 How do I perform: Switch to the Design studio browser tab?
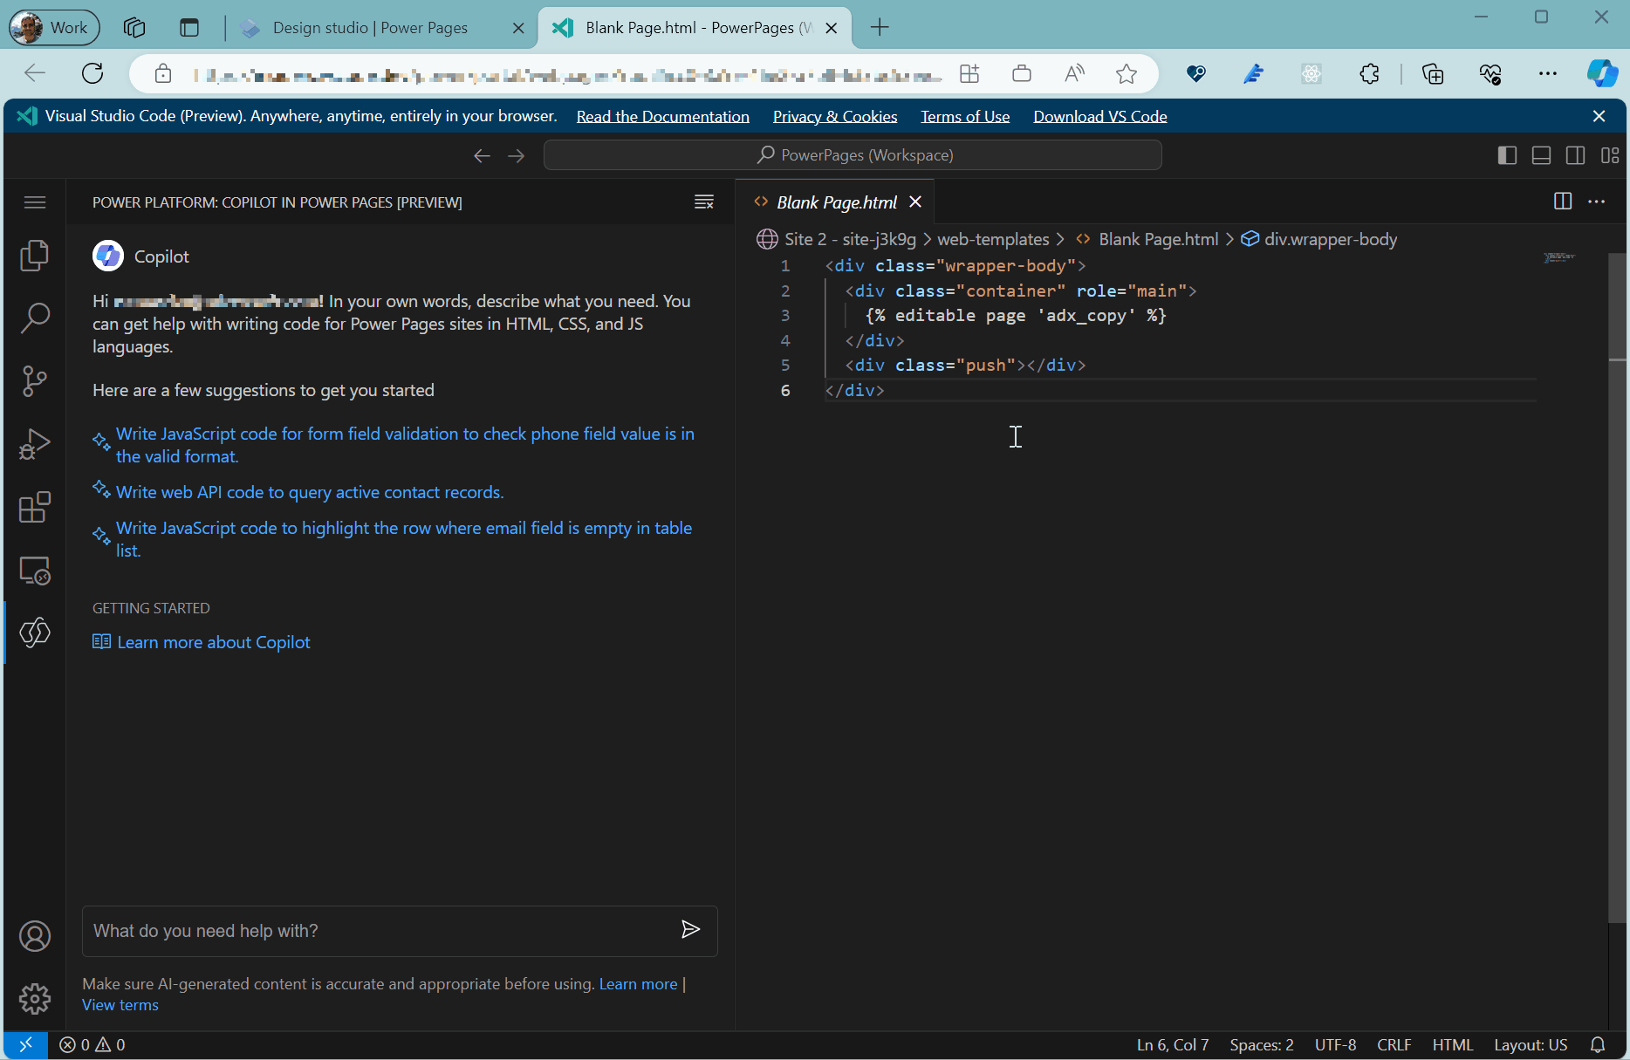tap(371, 27)
